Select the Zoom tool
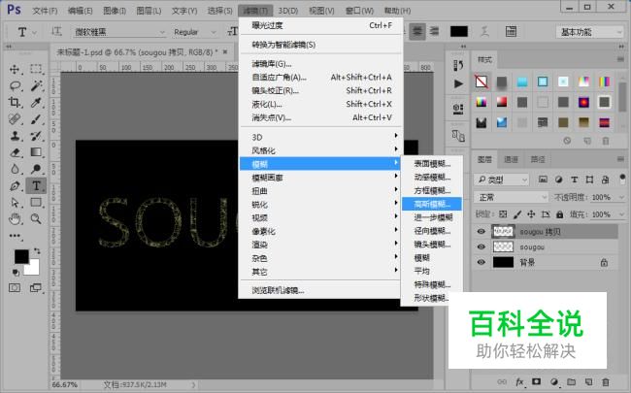 click(x=36, y=219)
